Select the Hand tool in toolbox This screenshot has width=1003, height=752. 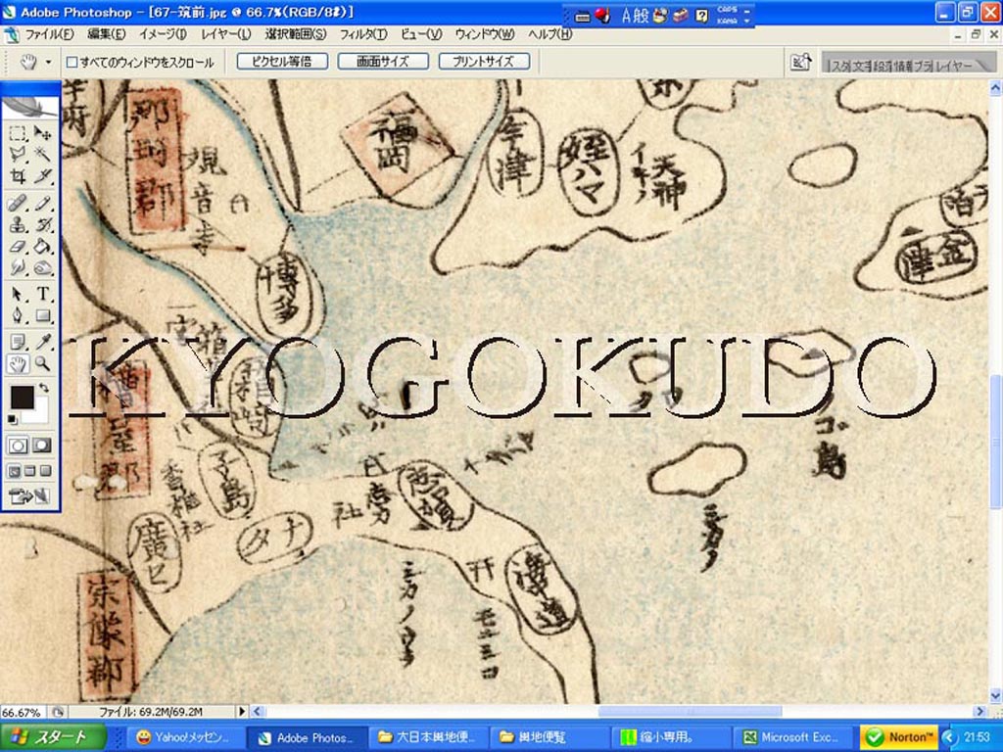(x=18, y=364)
